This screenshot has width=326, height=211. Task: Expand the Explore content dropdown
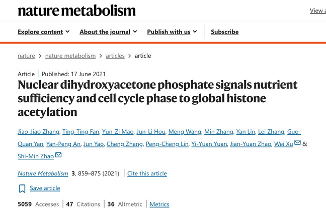point(44,32)
